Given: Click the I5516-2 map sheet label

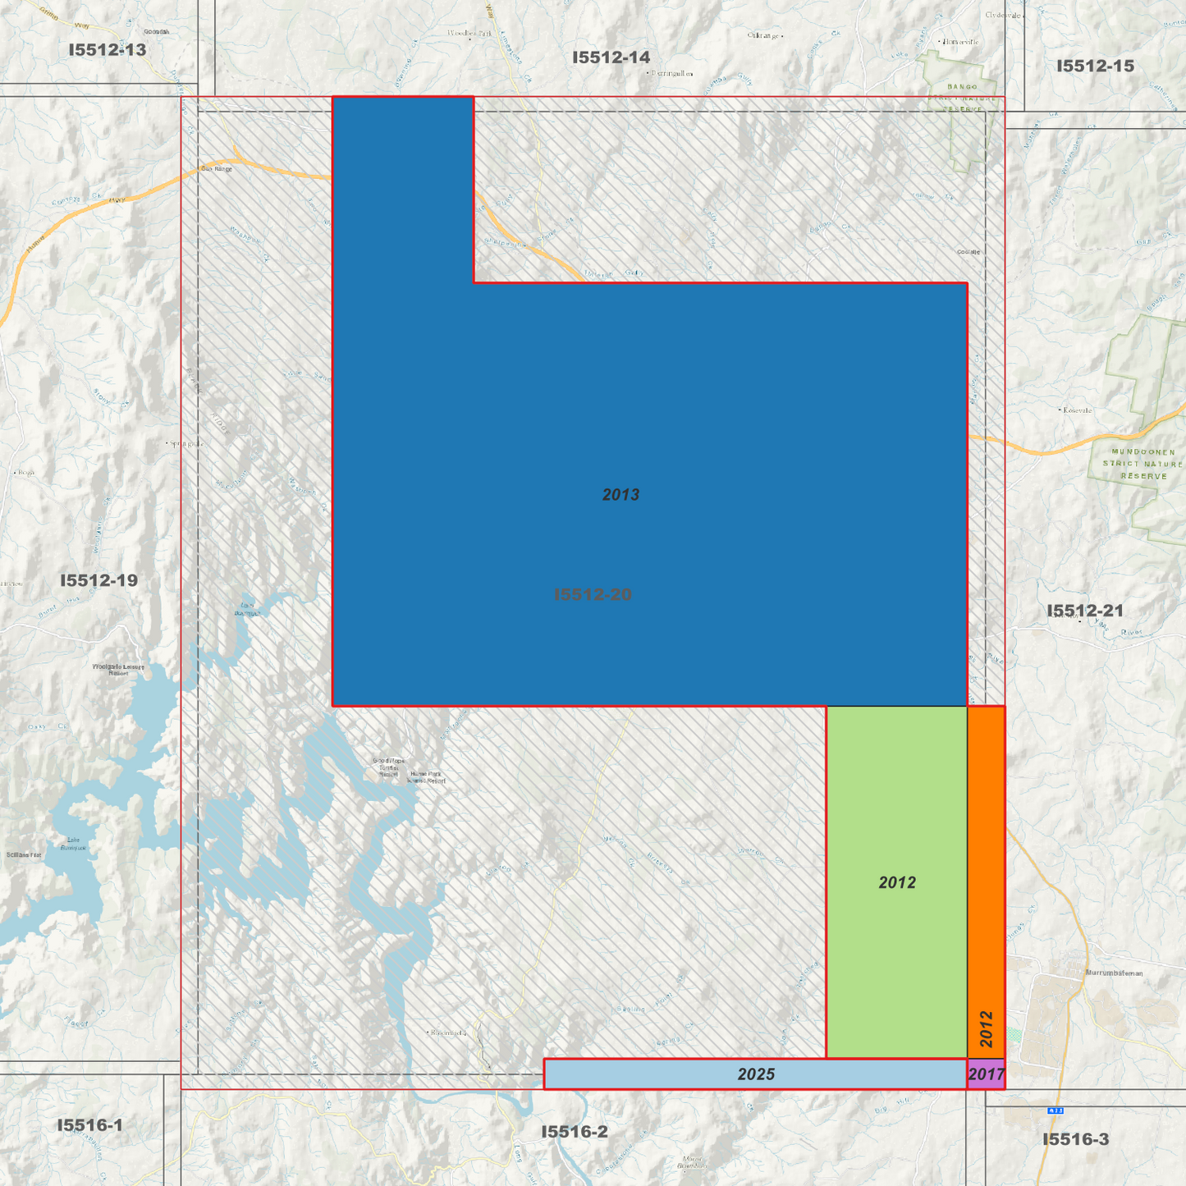Looking at the screenshot, I should click(x=575, y=1132).
